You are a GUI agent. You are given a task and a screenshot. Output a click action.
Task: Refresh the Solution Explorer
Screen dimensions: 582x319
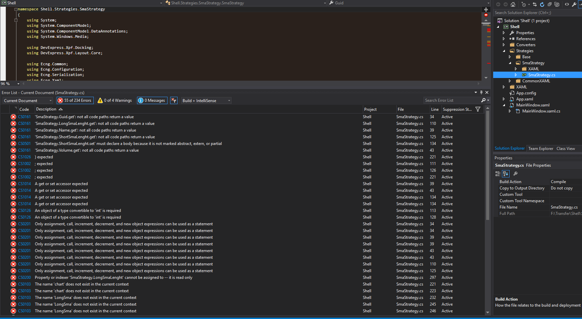(x=542, y=4)
